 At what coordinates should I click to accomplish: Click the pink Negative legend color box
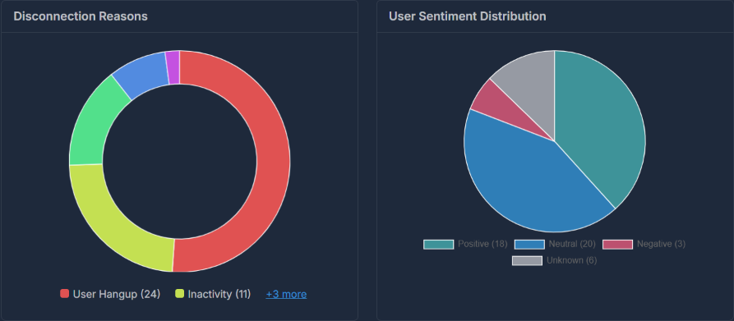(617, 245)
